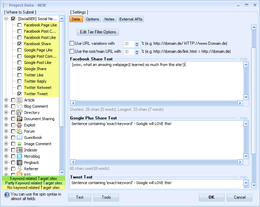Check the Forum category checkbox
Screen dimensions: 260x207
tap(13, 131)
